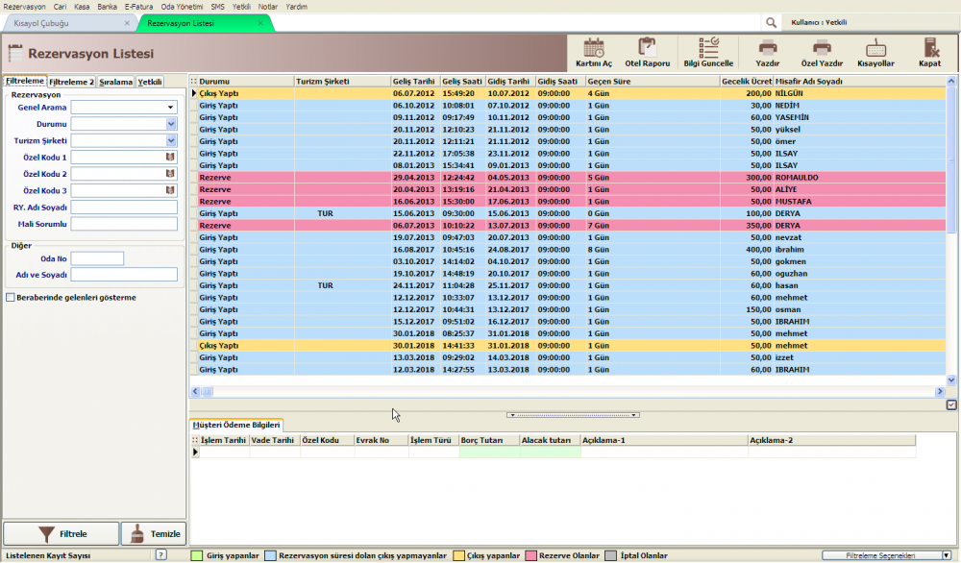The width and height of the screenshot is (961, 563).
Task: Click the Giriş yapanlar green color swatch
Action: click(197, 555)
